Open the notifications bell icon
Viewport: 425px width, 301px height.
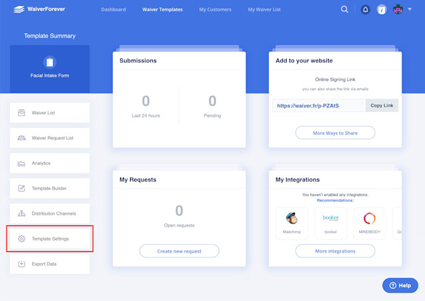coord(365,10)
